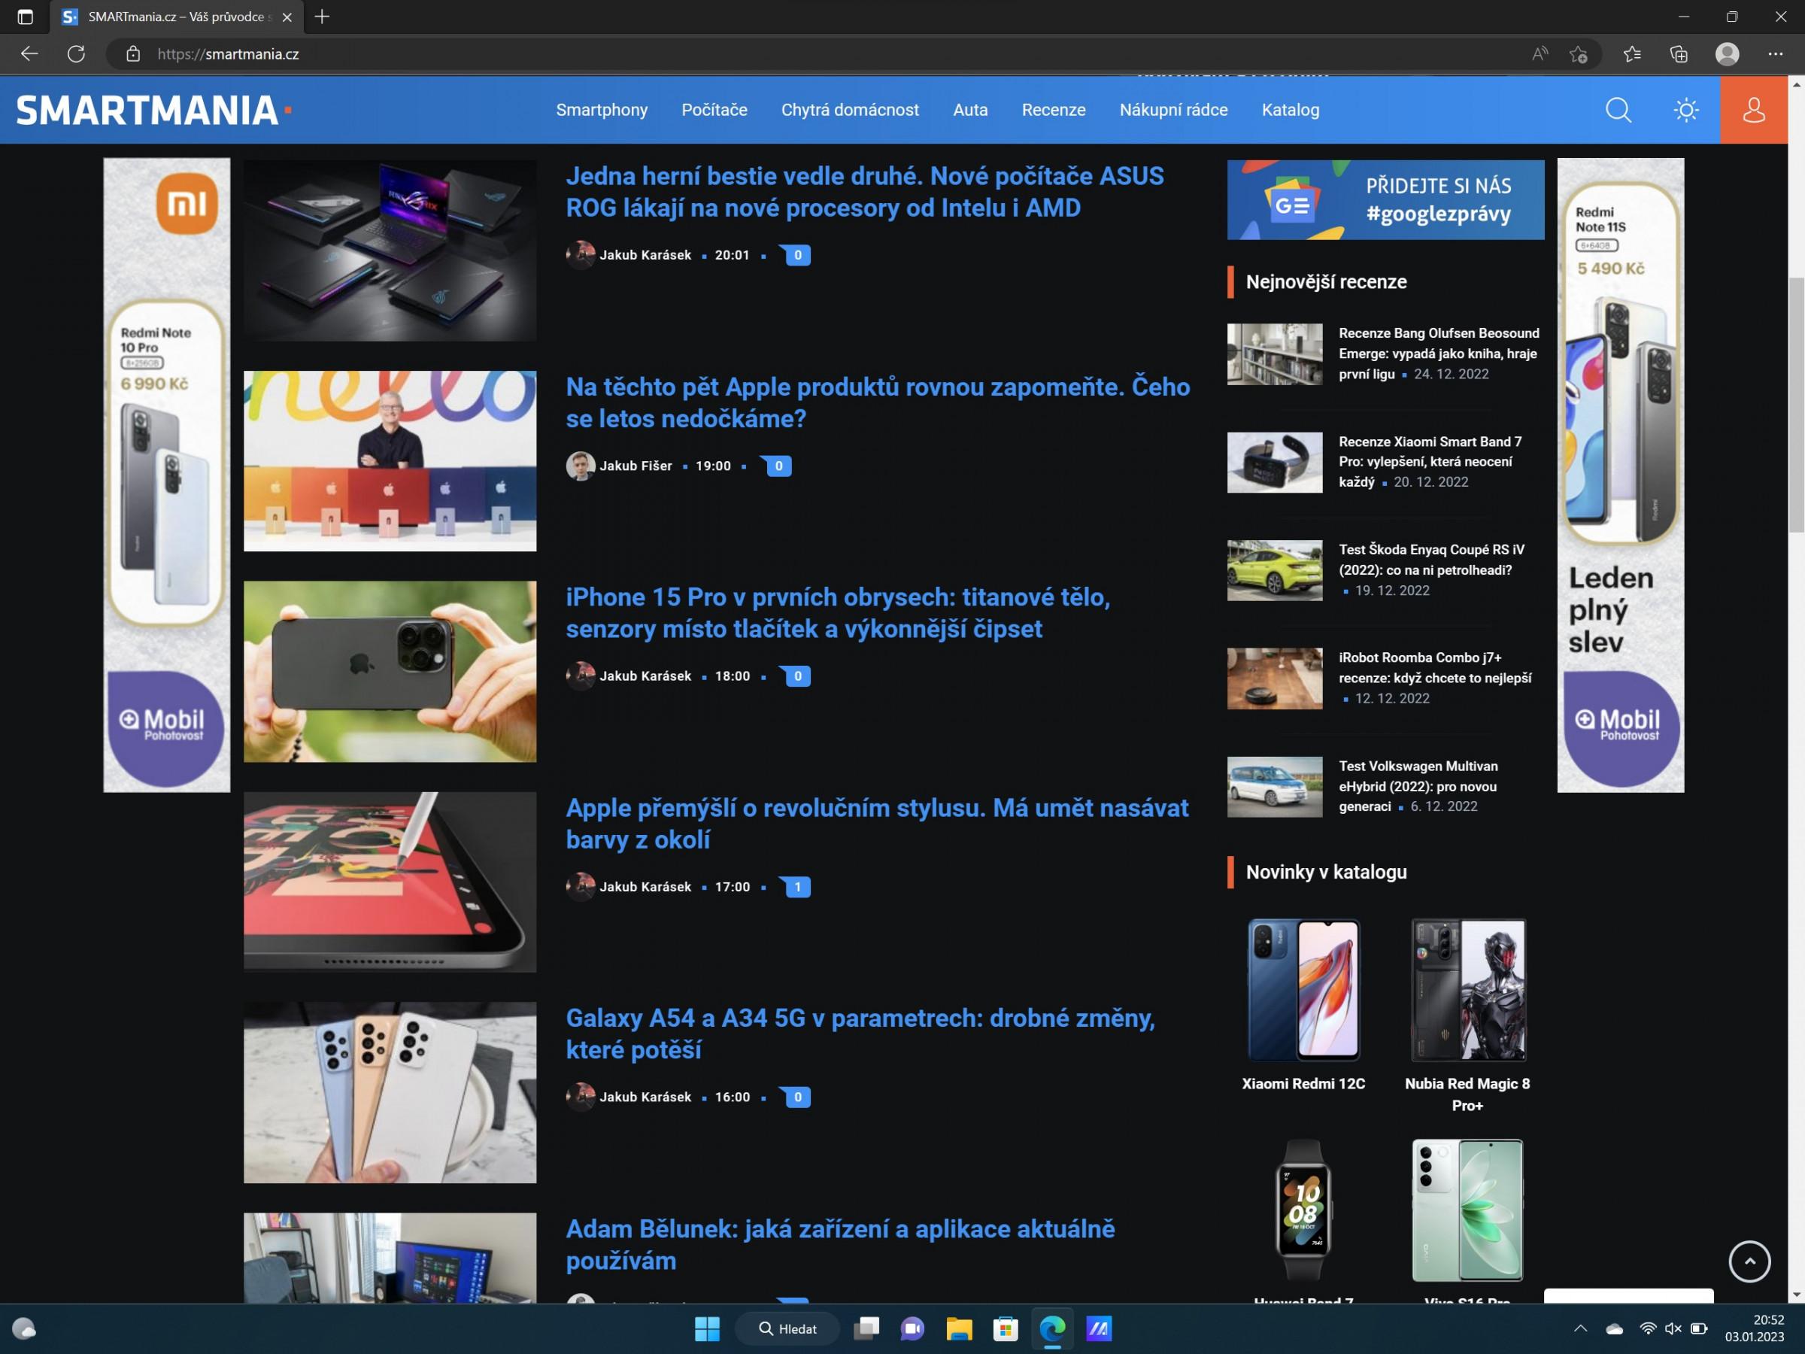Open iRobot Roomba Combo j7+ review
This screenshot has height=1354, width=1805.
click(1434, 668)
